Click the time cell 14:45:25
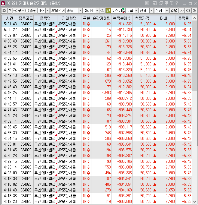 coord(10,93)
